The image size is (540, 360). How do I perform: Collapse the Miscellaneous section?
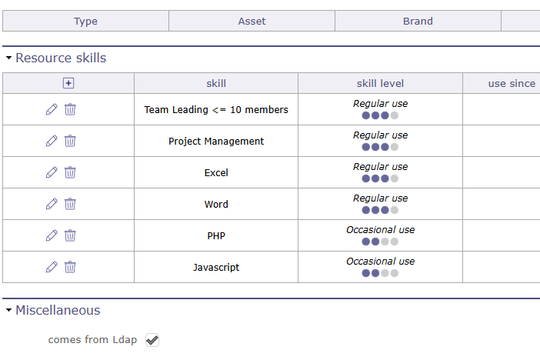tap(9, 311)
